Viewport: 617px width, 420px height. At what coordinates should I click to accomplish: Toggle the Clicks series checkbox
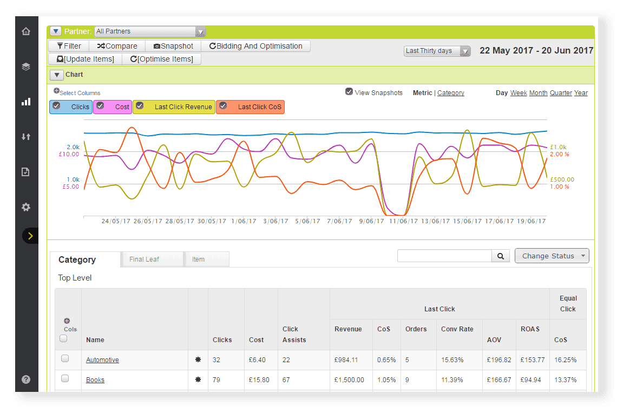tap(57, 106)
